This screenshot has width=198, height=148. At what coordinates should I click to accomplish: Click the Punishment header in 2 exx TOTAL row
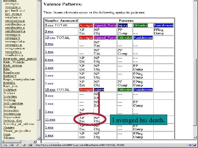coord(163,25)
